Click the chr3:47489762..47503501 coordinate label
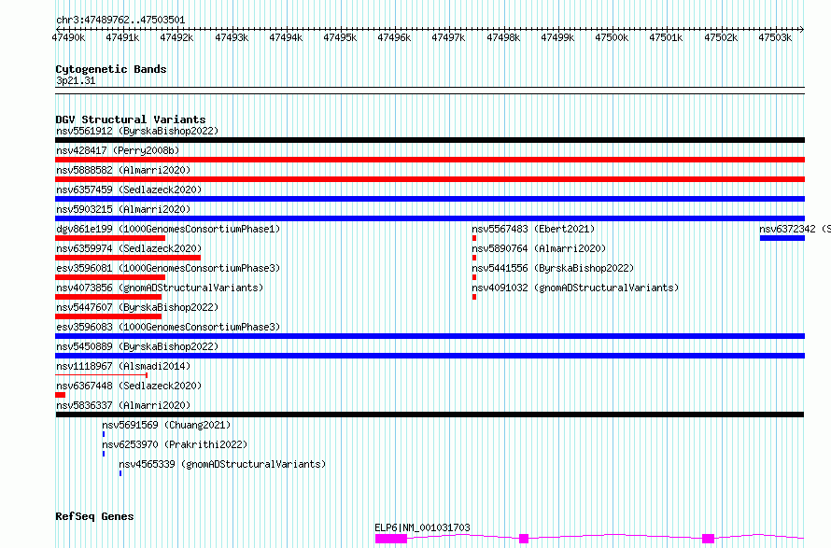Image resolution: width=831 pixels, height=548 pixels. (120, 21)
